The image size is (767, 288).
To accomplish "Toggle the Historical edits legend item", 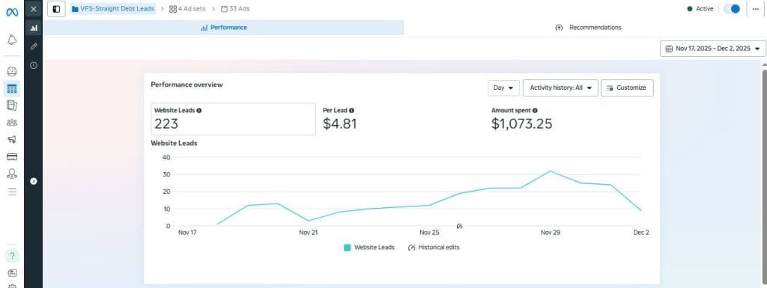I will point(434,248).
